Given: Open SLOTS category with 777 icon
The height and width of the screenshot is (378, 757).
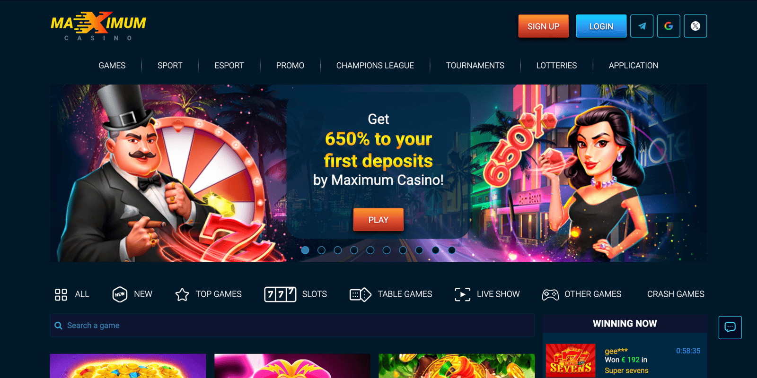Looking at the screenshot, I should click(280, 294).
